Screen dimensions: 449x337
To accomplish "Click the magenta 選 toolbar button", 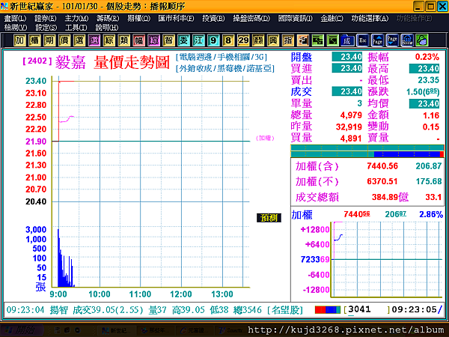I will 94,40.
